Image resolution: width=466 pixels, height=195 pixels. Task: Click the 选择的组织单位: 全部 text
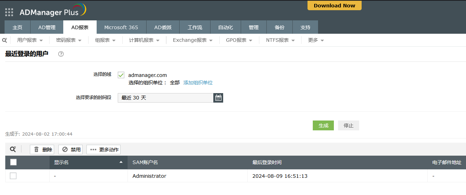click(154, 83)
